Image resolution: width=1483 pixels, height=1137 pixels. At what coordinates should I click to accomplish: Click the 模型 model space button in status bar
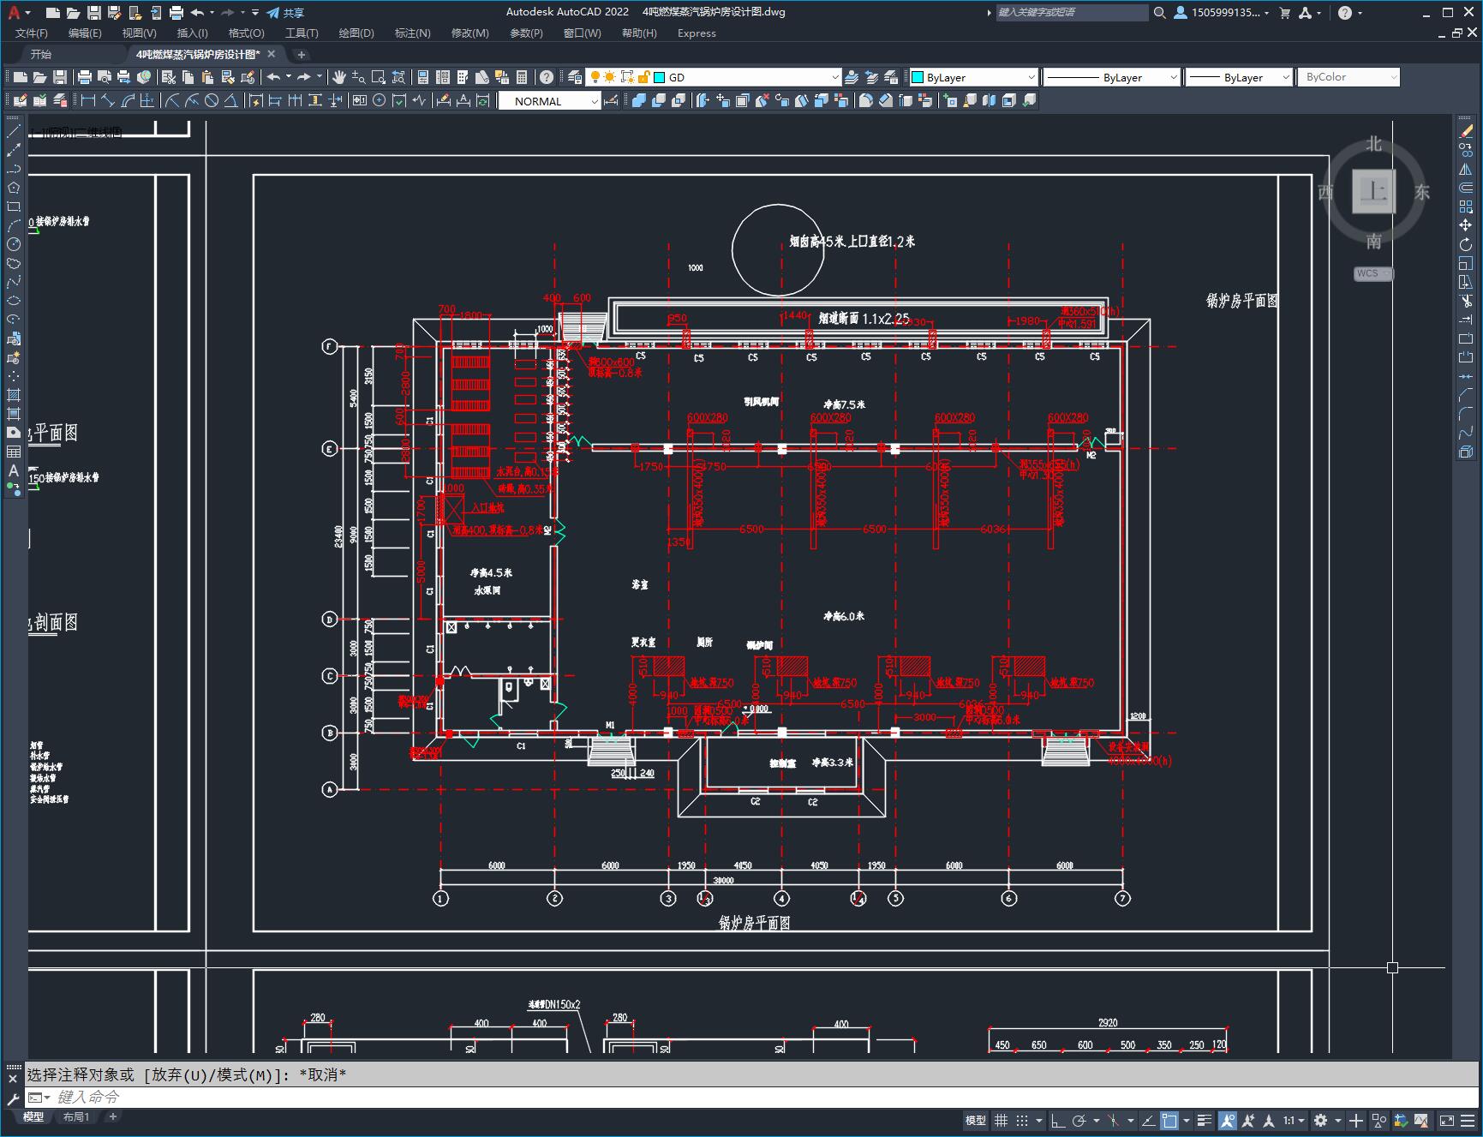(x=976, y=1120)
